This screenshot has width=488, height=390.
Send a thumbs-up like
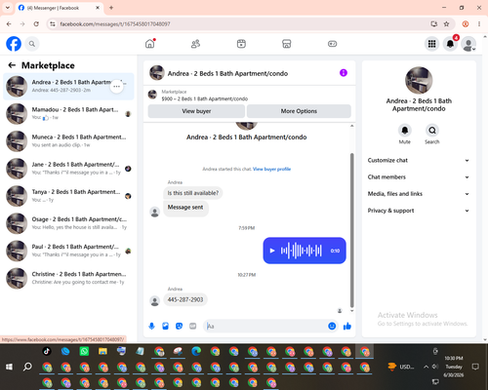click(347, 326)
